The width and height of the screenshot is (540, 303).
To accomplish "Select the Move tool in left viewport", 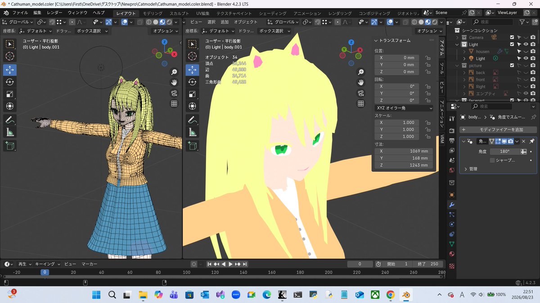I will click(x=10, y=70).
